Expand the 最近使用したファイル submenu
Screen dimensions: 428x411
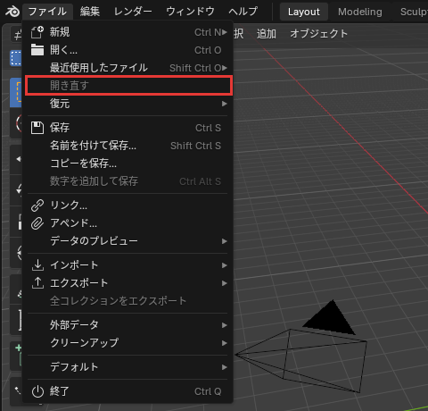point(128,68)
